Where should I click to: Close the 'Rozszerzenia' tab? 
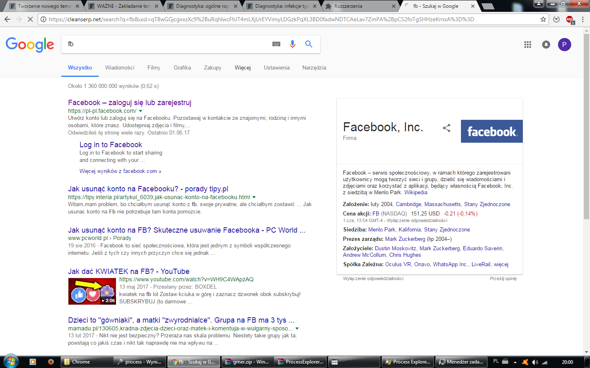[394, 6]
